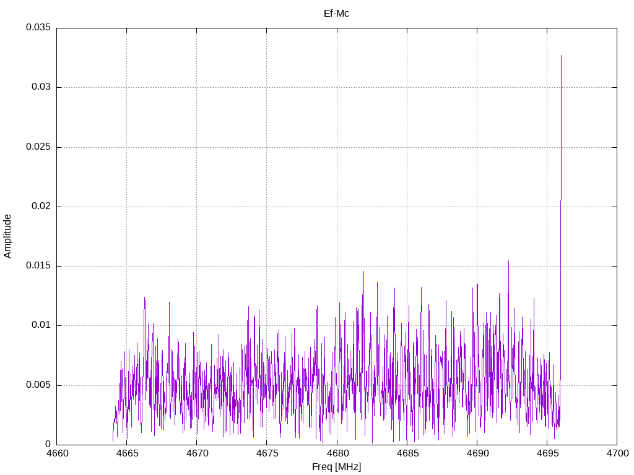Click the peak near 4682 MHz
Image resolution: width=634 pixels, height=475 pixels.
pos(363,272)
